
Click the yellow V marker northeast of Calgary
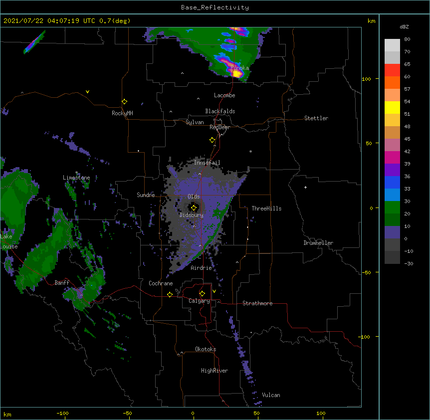click(214, 291)
